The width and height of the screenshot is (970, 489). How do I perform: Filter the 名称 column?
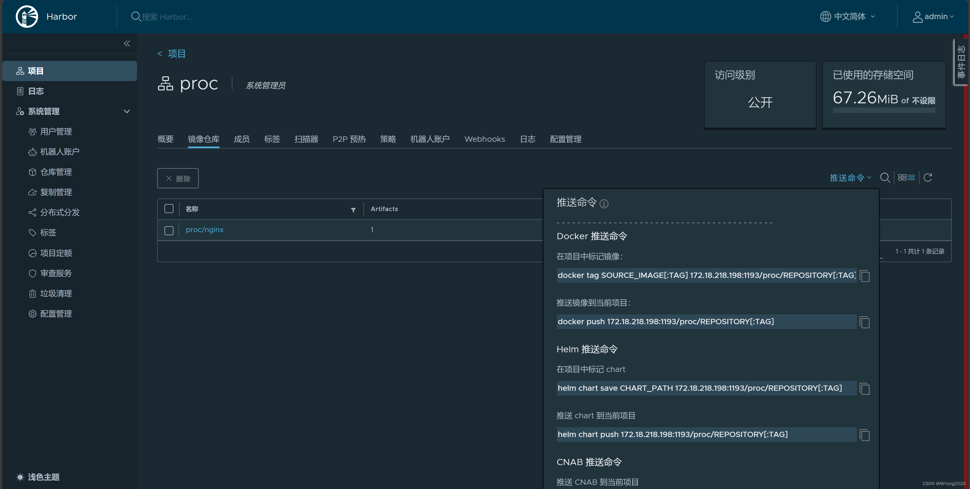353,210
